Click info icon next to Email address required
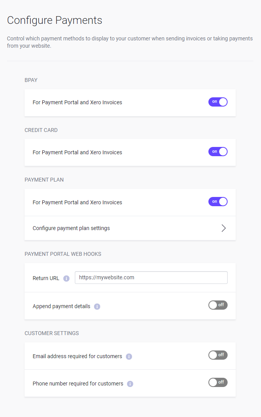 coord(129,357)
